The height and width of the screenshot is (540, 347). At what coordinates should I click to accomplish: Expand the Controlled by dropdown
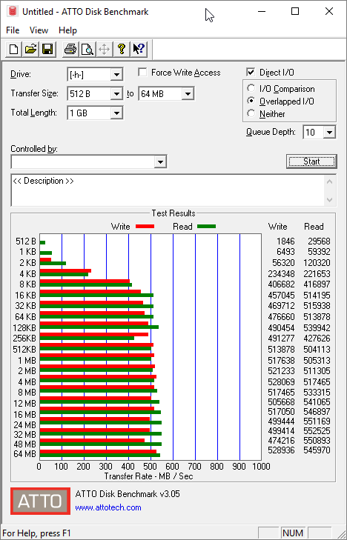pyautogui.click(x=160, y=162)
